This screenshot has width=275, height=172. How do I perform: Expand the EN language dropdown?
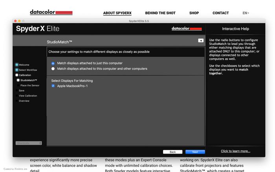point(246,13)
